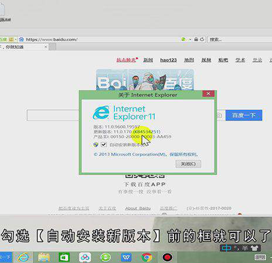
Task: Toggle the IME punctuation mode icon
Action: pyautogui.click(x=237, y=248)
